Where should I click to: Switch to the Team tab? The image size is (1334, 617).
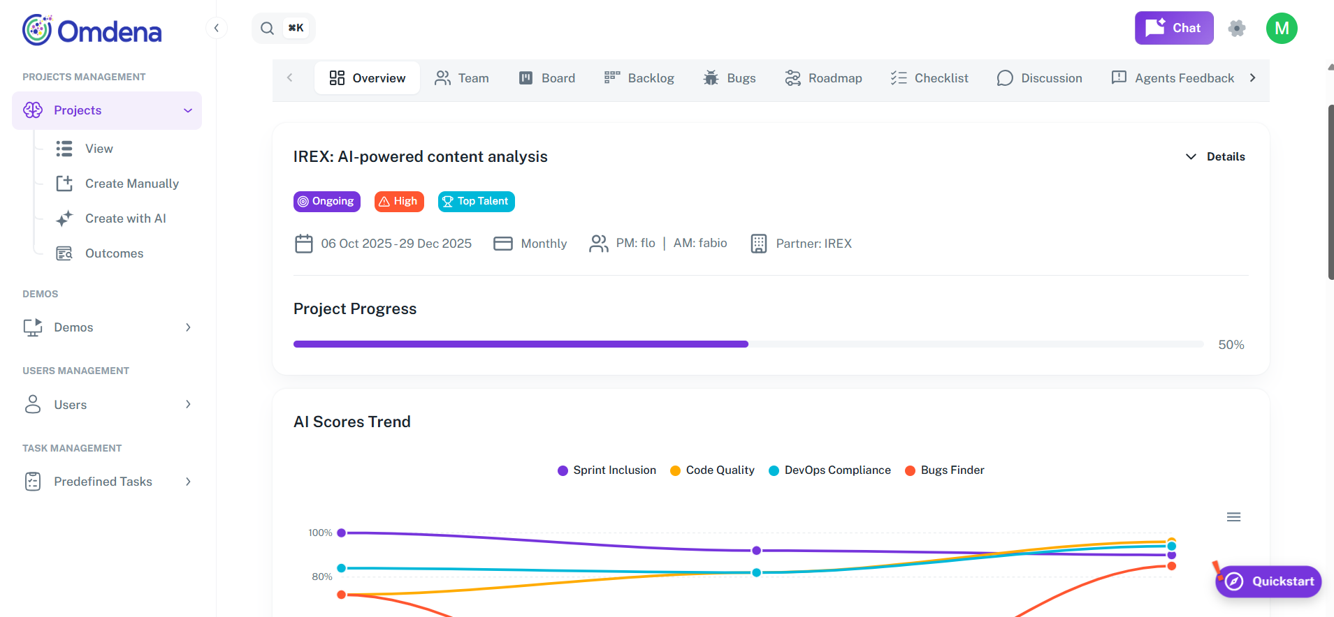(462, 78)
